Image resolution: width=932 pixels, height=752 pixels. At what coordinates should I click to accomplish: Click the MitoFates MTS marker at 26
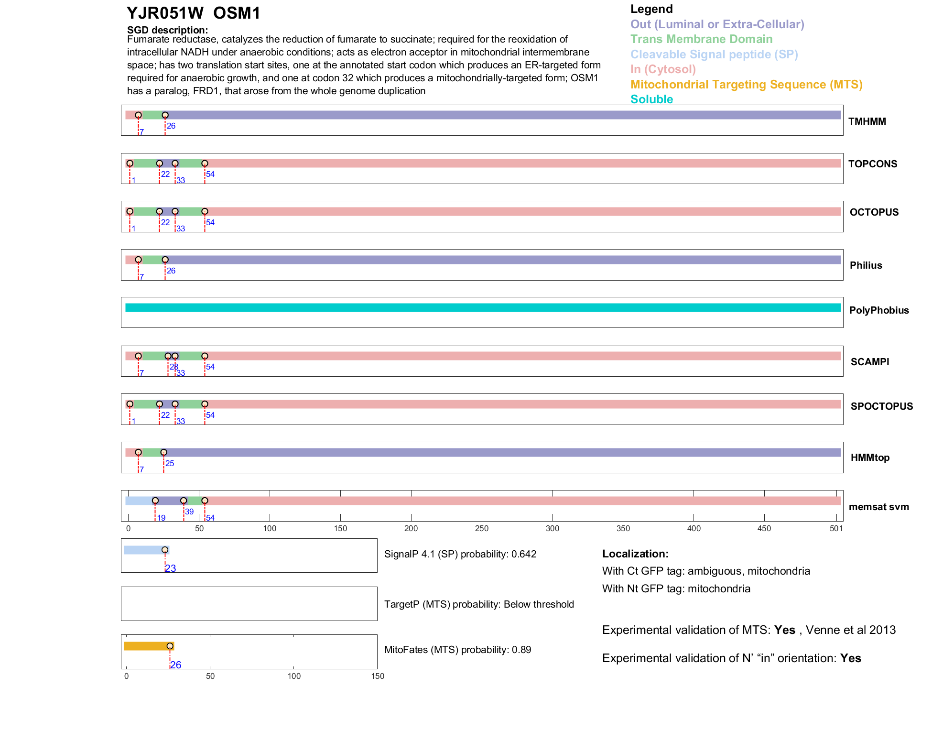pyautogui.click(x=170, y=646)
